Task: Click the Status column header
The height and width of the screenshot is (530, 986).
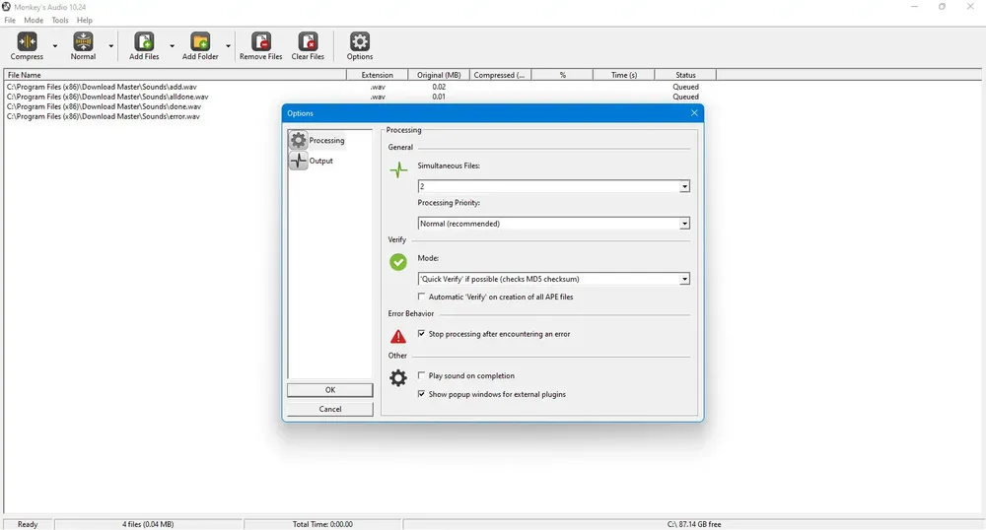Action: pyautogui.click(x=685, y=75)
